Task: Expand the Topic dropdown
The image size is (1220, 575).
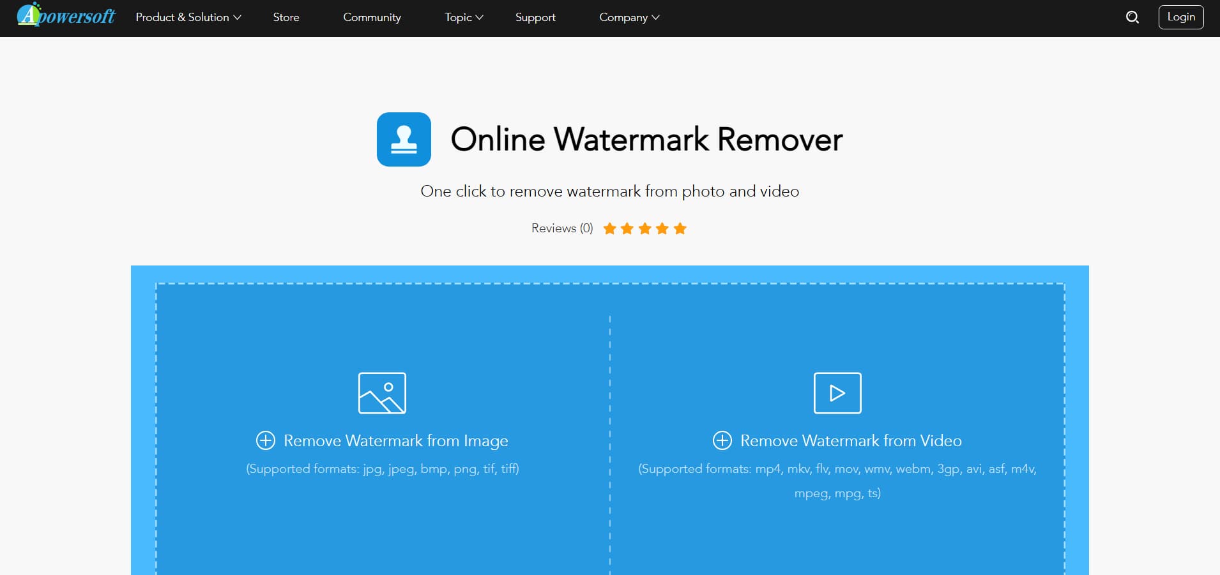Action: pos(464,17)
